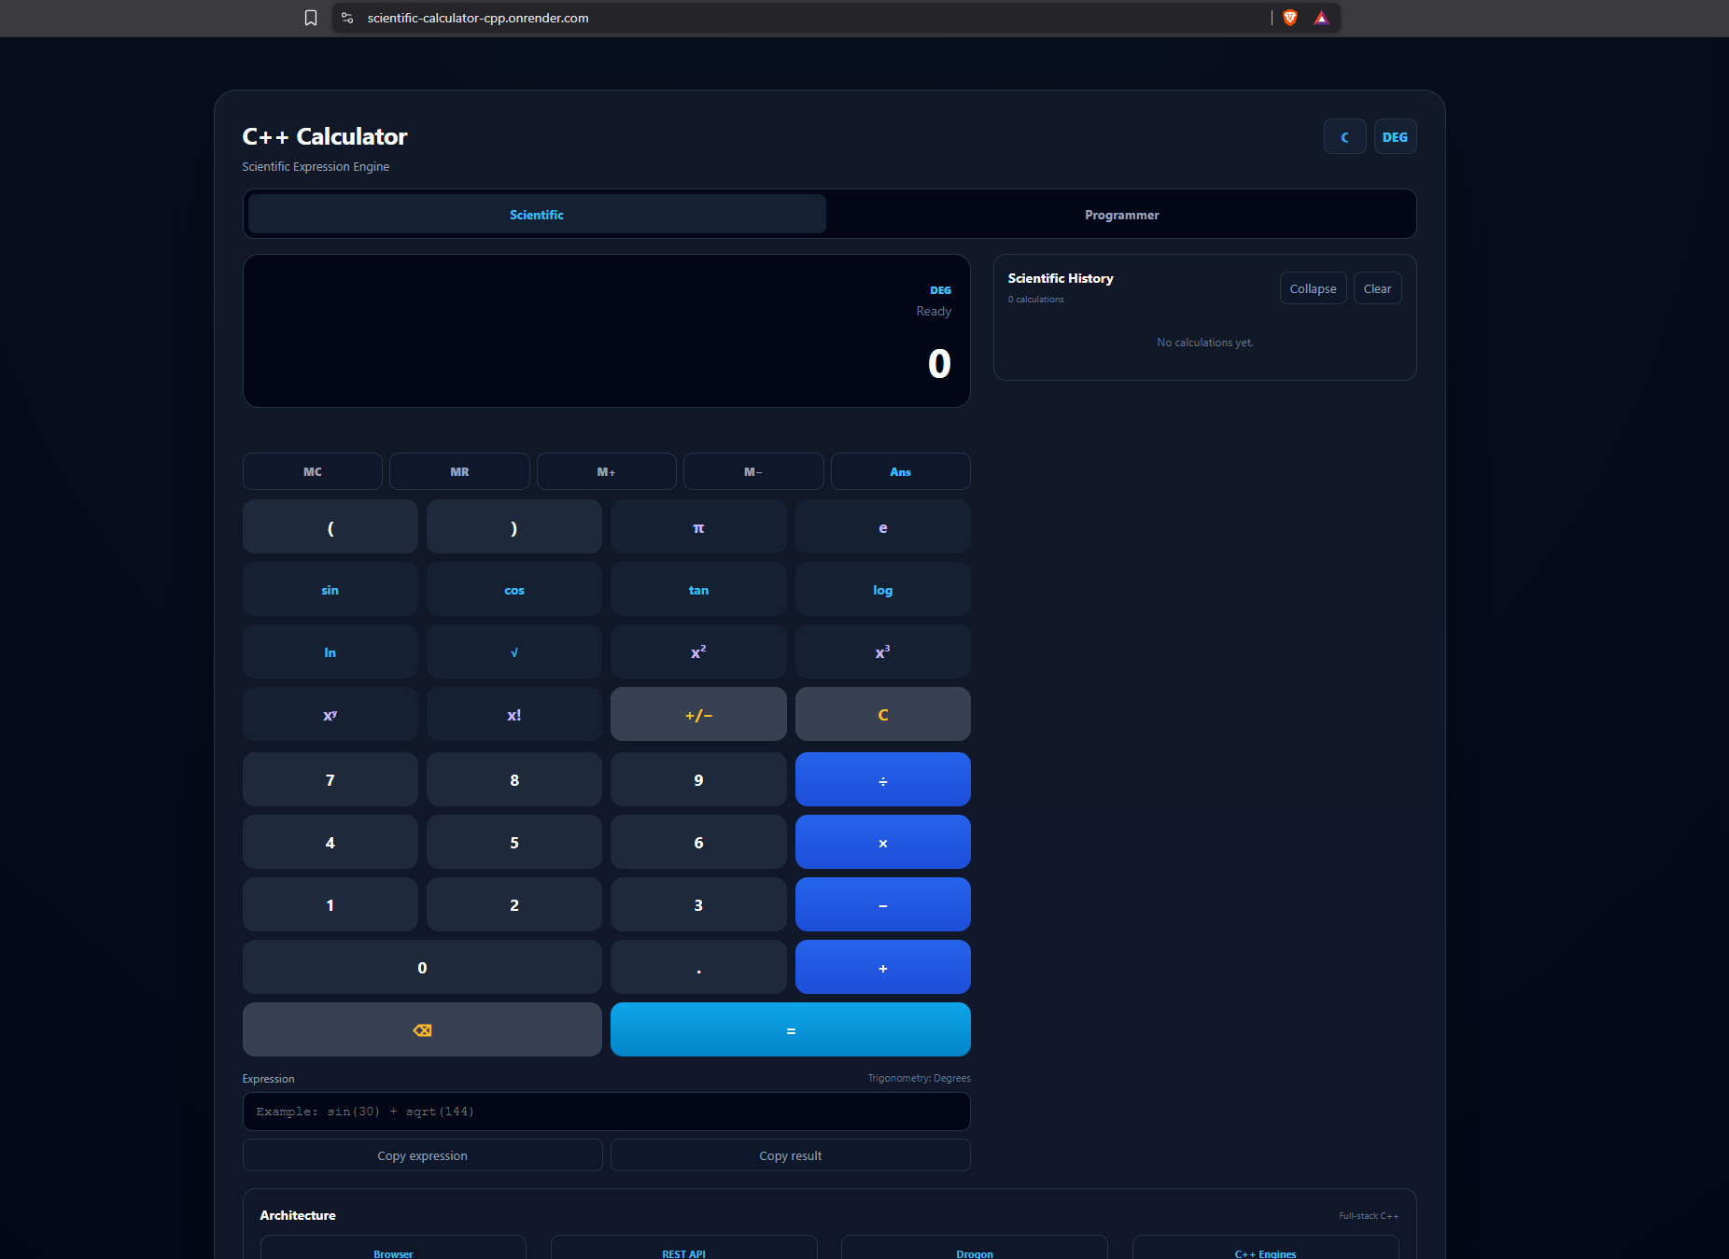Click digit 5 on keypad

[x=514, y=843]
